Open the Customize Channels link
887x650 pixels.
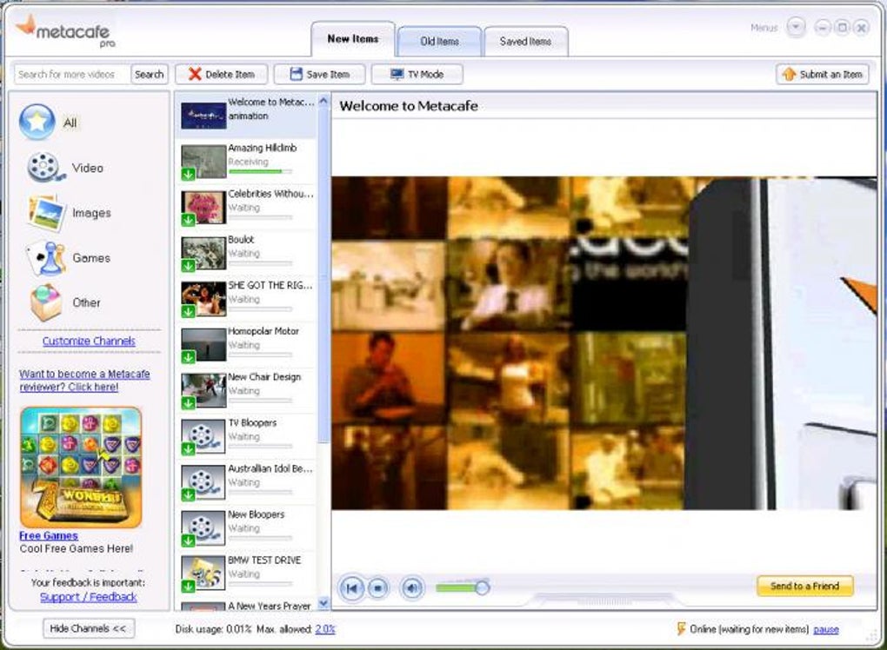(89, 342)
